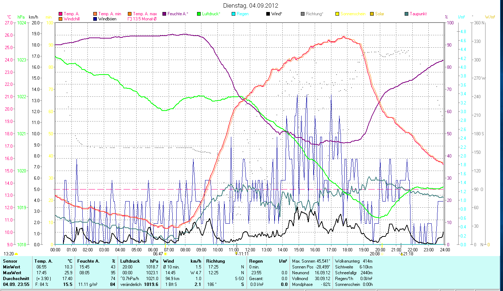Screen dimensions: 503x291
Task: Click the Taupunkt legend label
Action: pos(418,14)
